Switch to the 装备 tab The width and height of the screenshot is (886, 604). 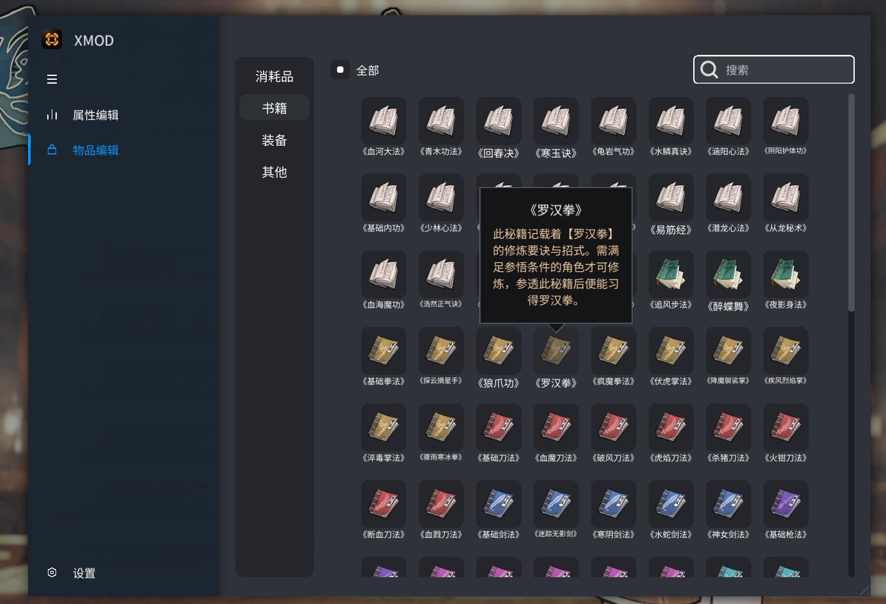point(274,140)
